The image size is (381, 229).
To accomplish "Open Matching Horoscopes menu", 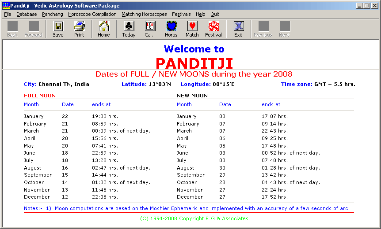I will tap(145, 14).
